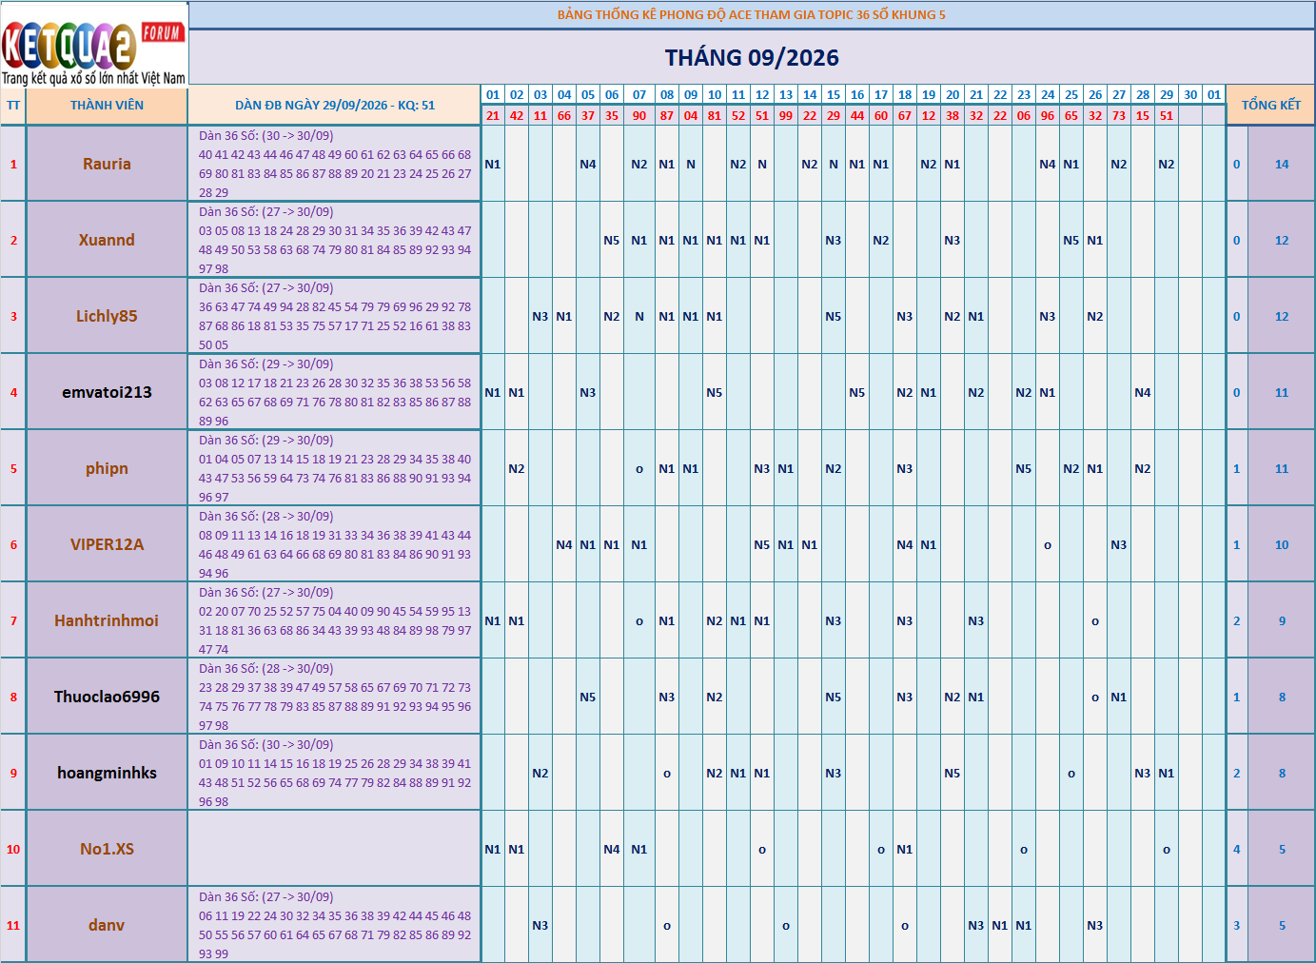Click Xuannd's 'N5' cell under day 06
1316x963 pixels.
[612, 240]
